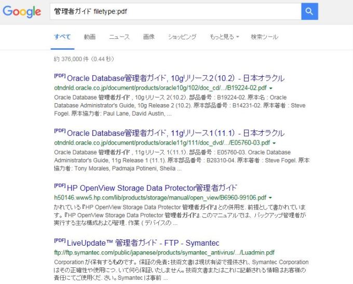Click snippet mentioning Symantec Corporation が保有
This screenshot has height=284, width=353.
coord(181,270)
